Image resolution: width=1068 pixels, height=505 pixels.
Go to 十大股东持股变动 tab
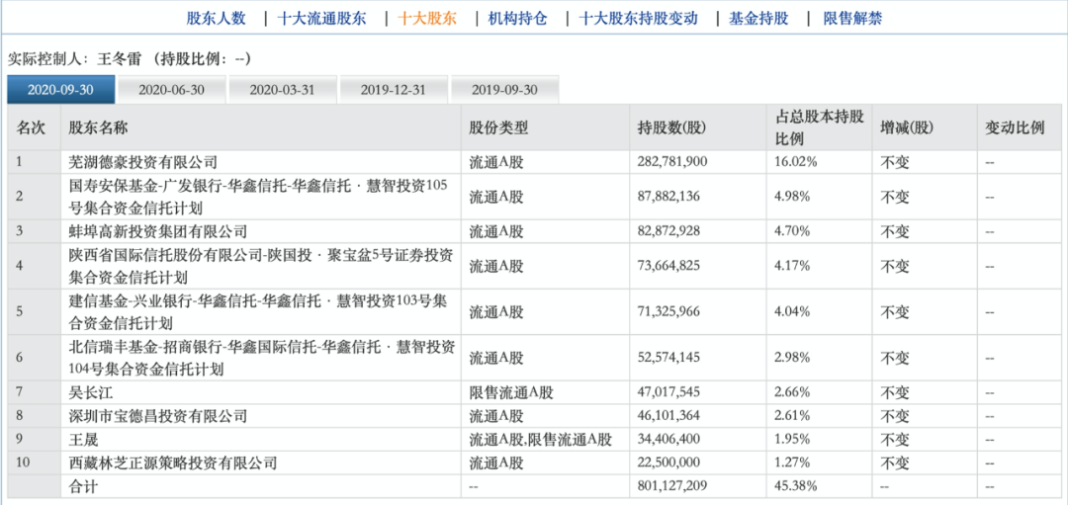[x=638, y=18]
